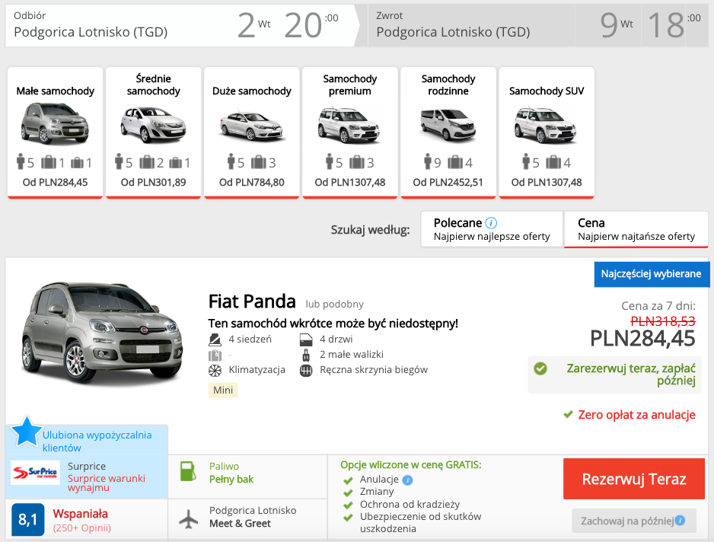Image resolution: width=714 pixels, height=542 pixels.
Task: Click Zachowaj na później button
Action: [634, 521]
